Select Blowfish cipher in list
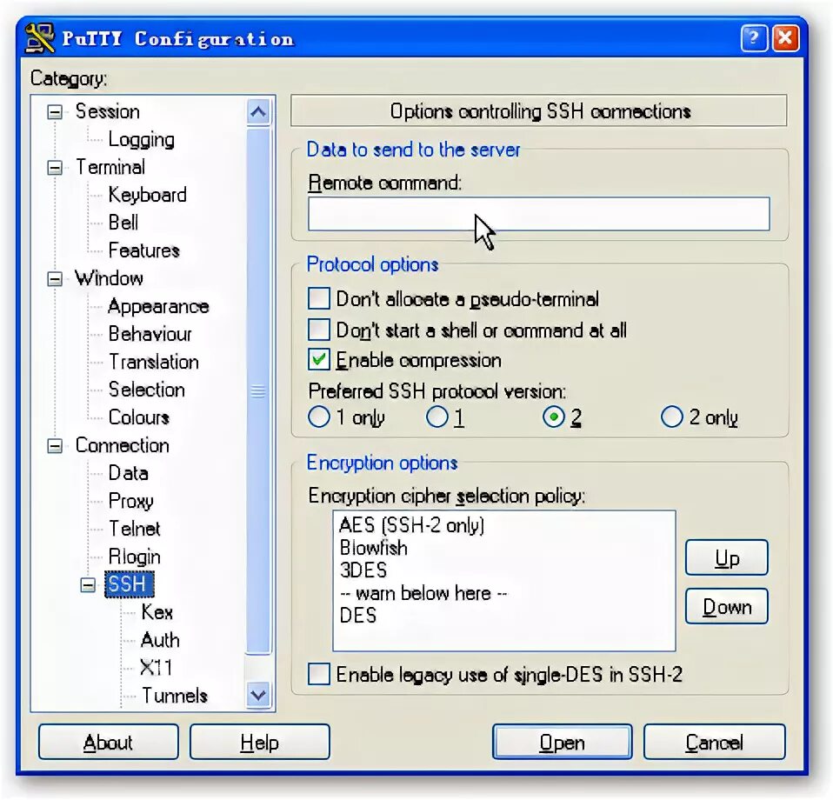Image resolution: width=833 pixels, height=800 pixels. (374, 548)
